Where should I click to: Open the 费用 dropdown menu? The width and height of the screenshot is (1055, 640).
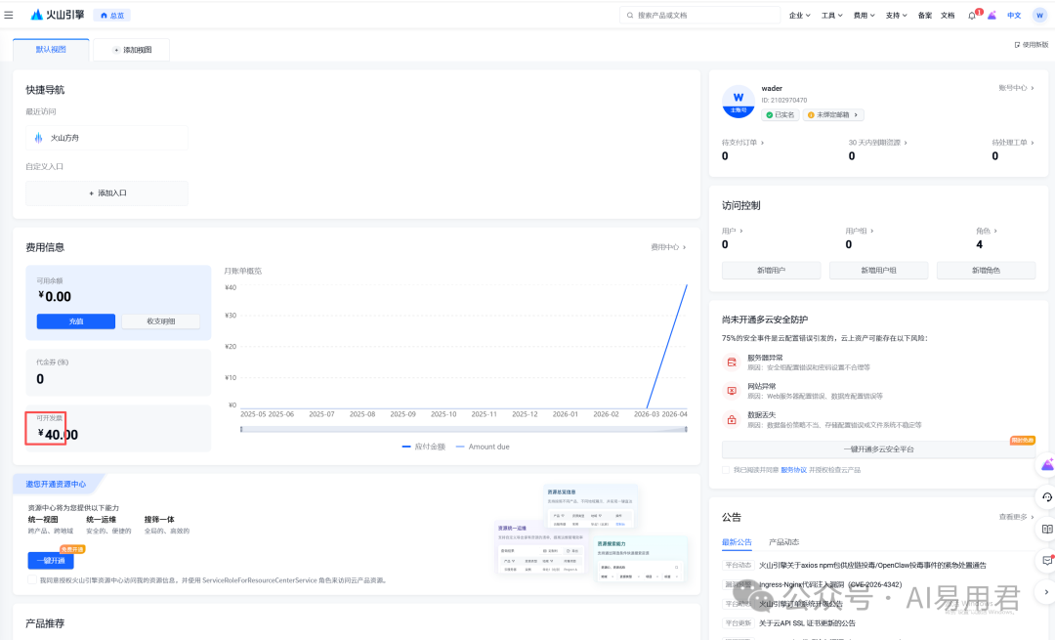859,15
